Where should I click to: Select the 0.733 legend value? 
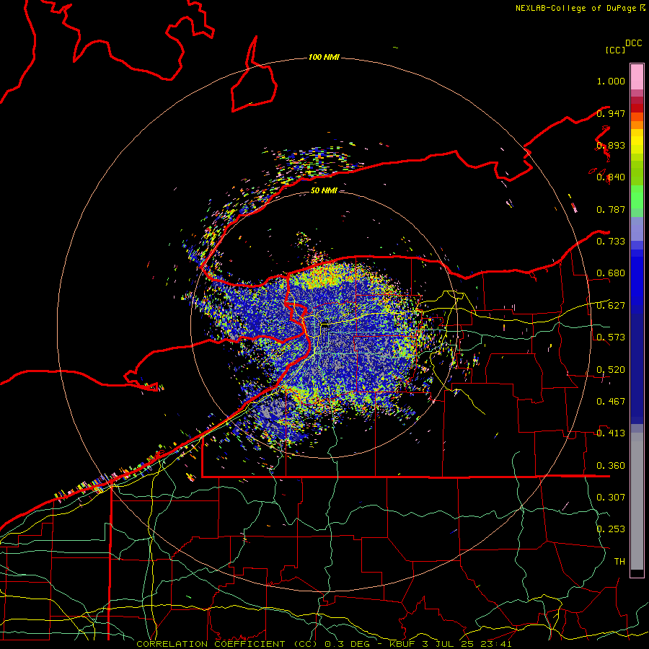coord(611,242)
